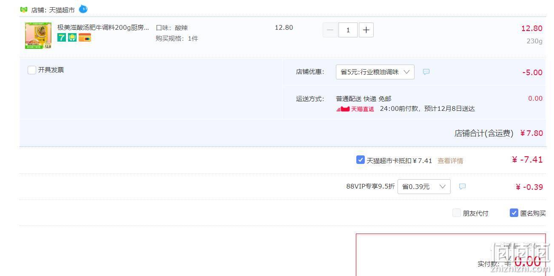
Task: Click the green 7-day return badge
Action: [62, 37]
